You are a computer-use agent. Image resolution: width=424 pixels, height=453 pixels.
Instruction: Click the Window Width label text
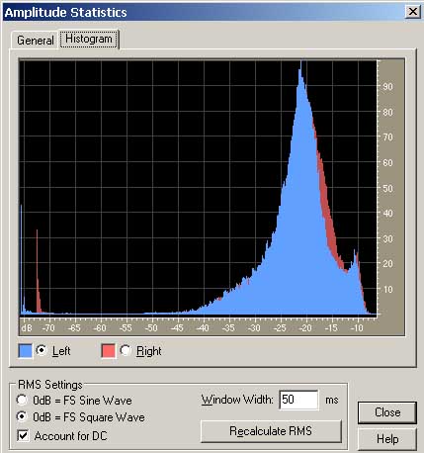[237, 400]
